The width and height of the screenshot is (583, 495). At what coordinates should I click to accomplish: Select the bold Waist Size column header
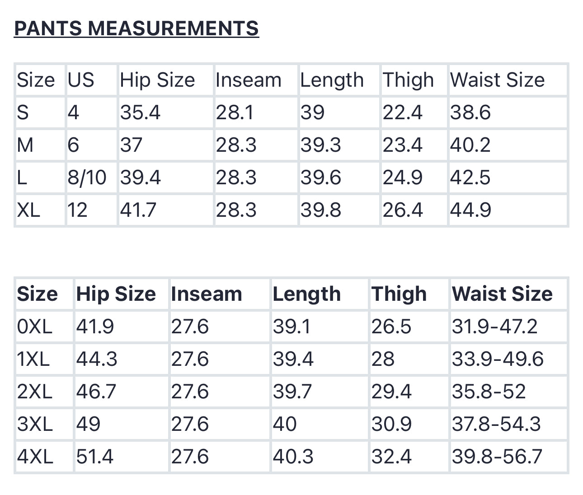(502, 294)
